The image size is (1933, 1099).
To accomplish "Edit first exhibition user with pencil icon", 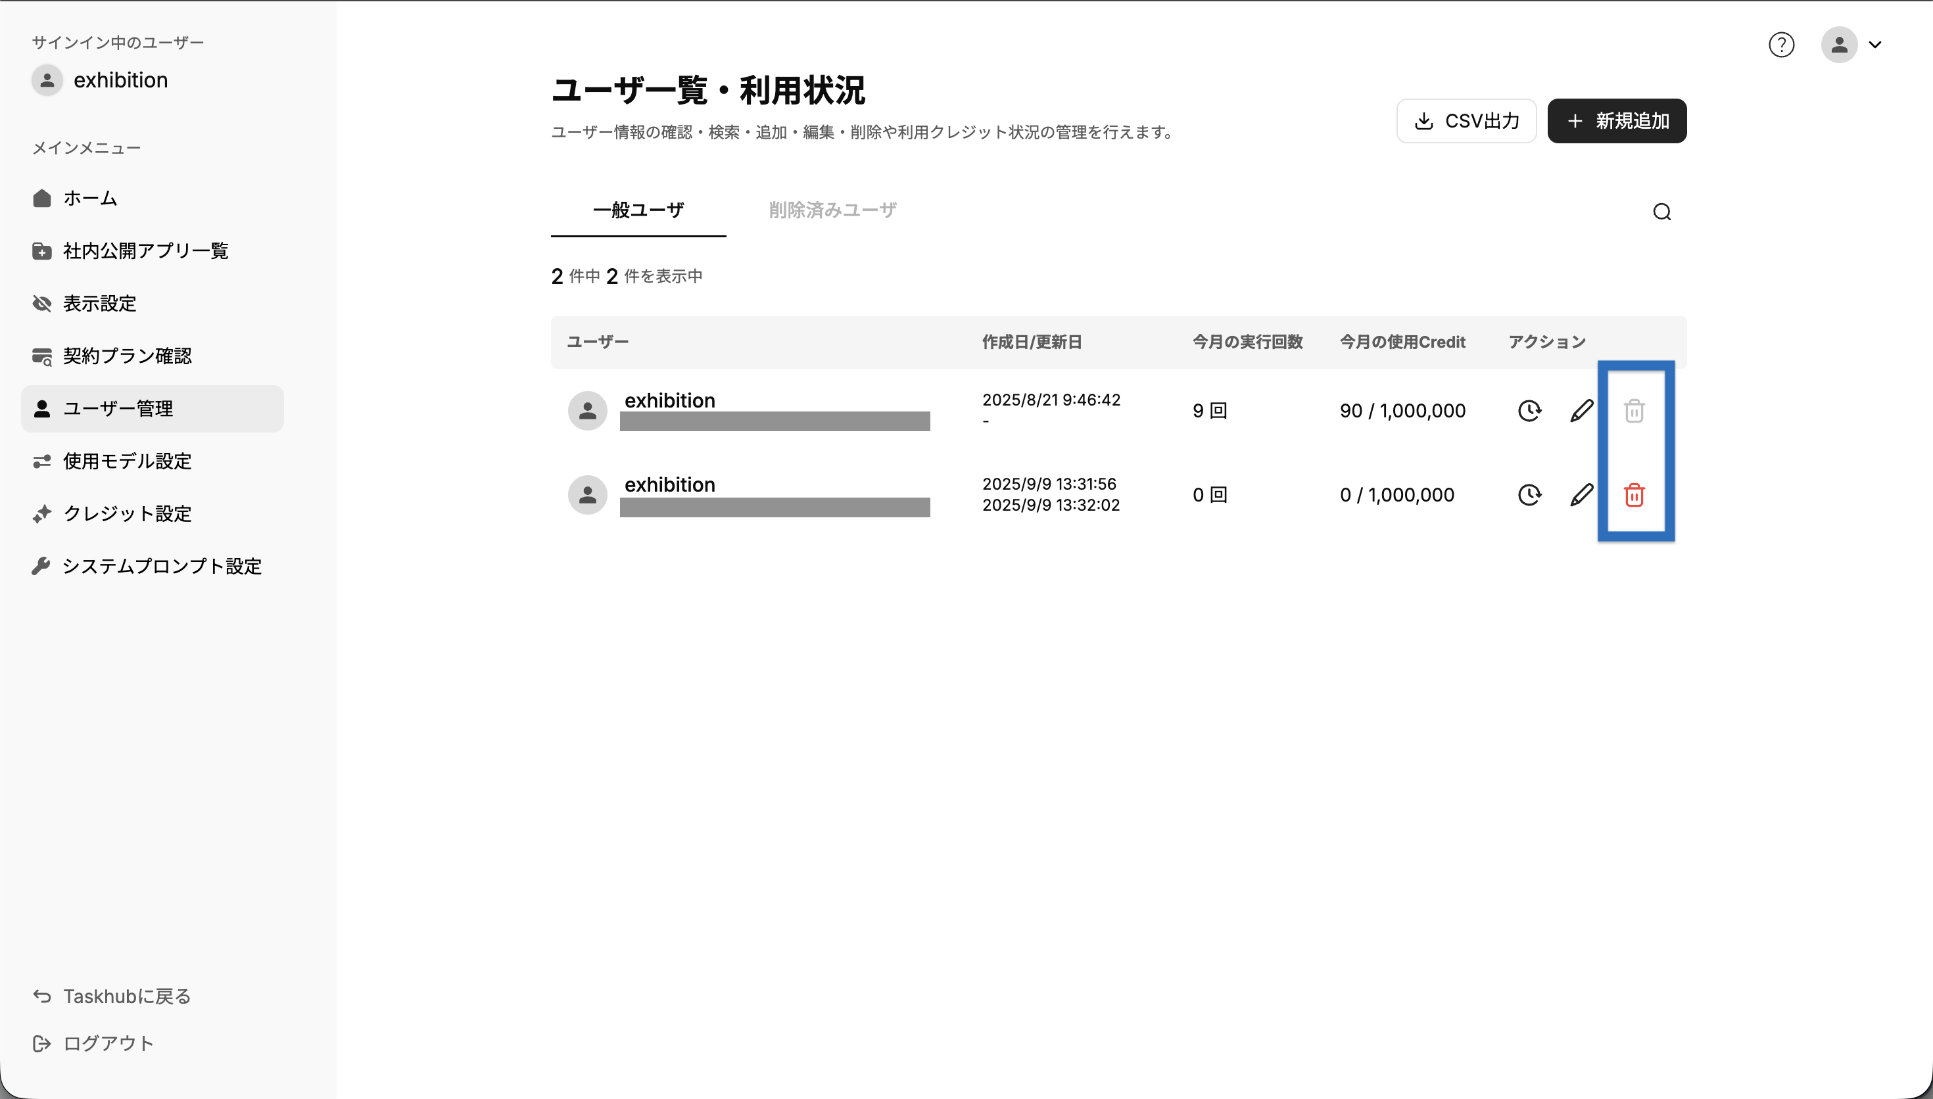I will 1581,411.
